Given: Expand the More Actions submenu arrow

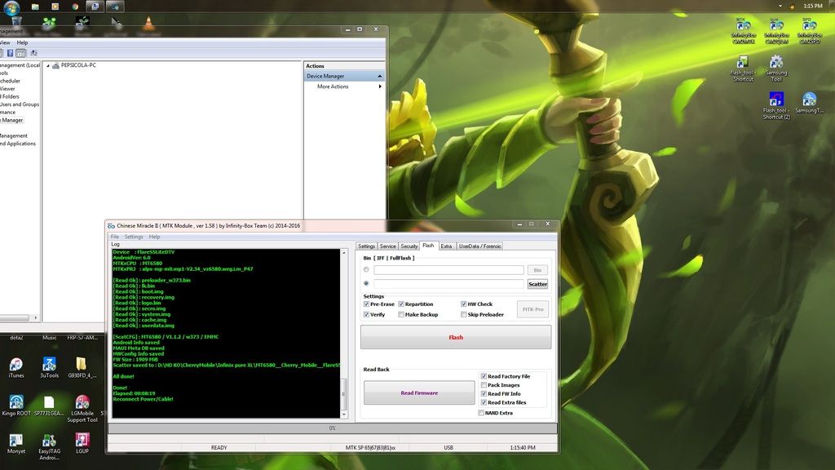Looking at the screenshot, I should pyautogui.click(x=380, y=86).
